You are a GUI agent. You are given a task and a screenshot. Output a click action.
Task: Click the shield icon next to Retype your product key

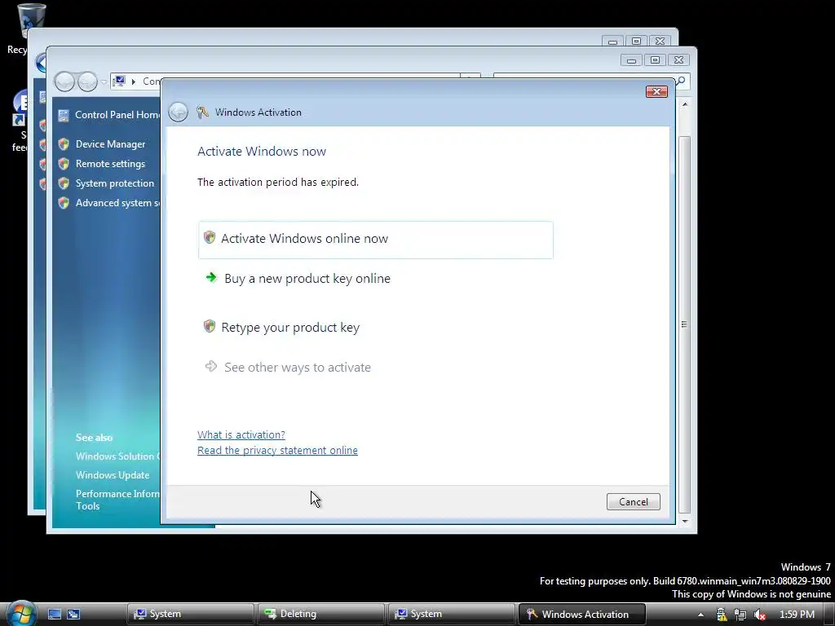210,326
